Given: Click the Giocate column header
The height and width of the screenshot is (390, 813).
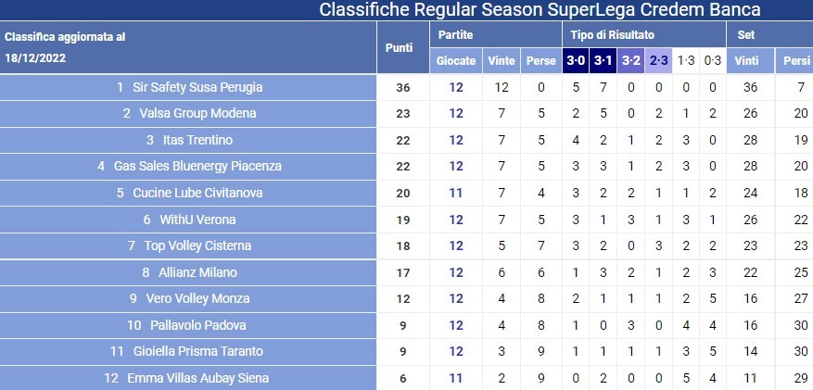Looking at the screenshot, I should point(456,60).
